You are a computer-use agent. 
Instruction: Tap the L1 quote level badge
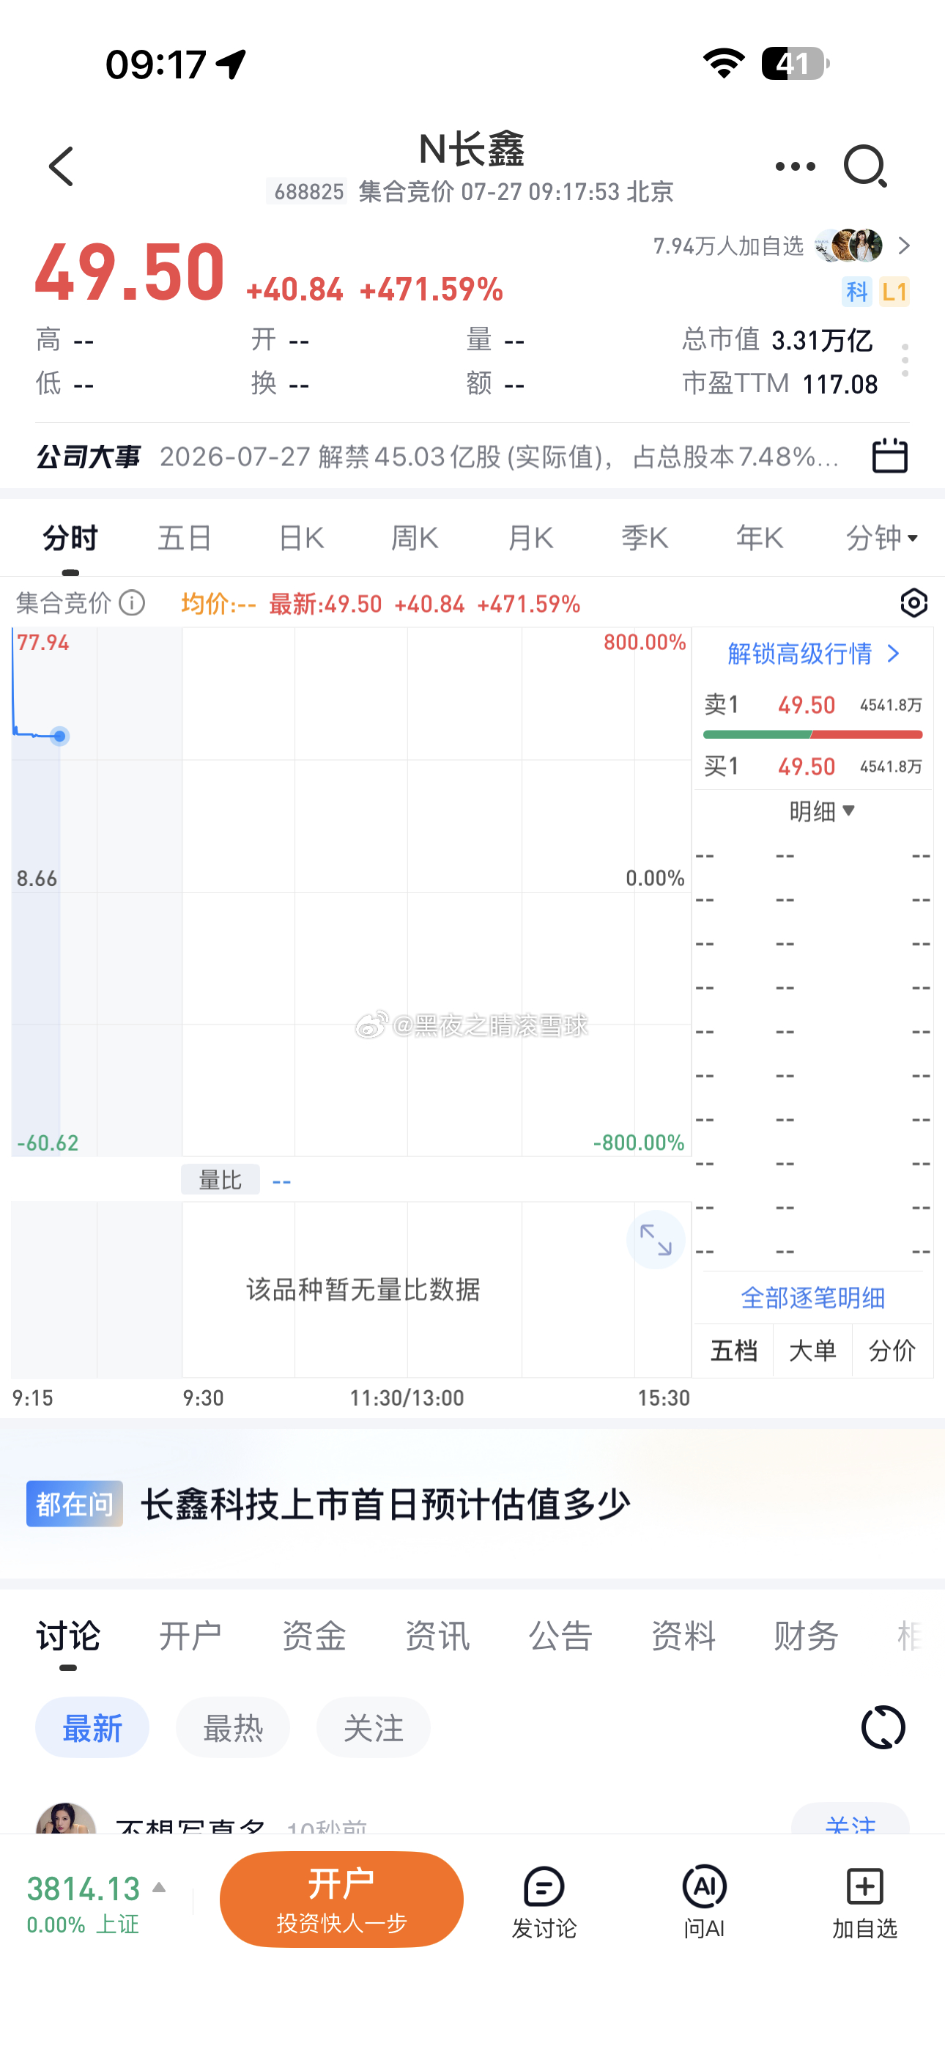(x=894, y=292)
